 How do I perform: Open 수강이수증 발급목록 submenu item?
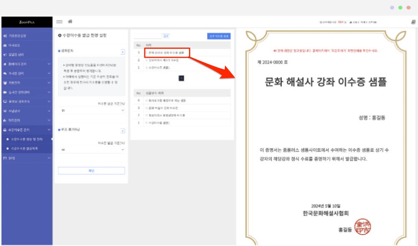click(x=26, y=148)
